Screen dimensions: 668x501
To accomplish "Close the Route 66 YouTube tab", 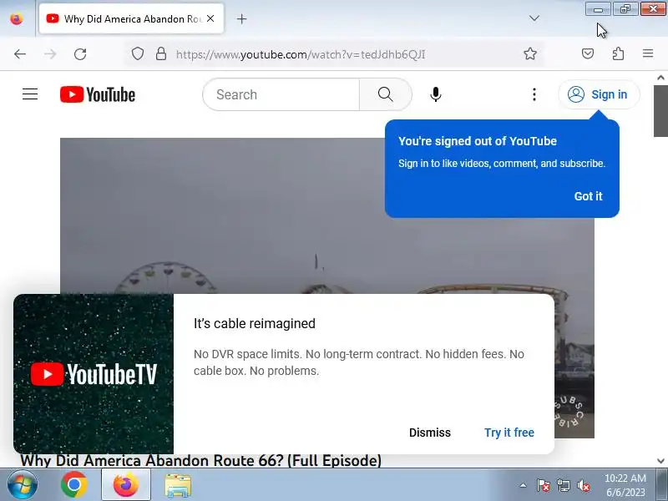I will pos(210,18).
